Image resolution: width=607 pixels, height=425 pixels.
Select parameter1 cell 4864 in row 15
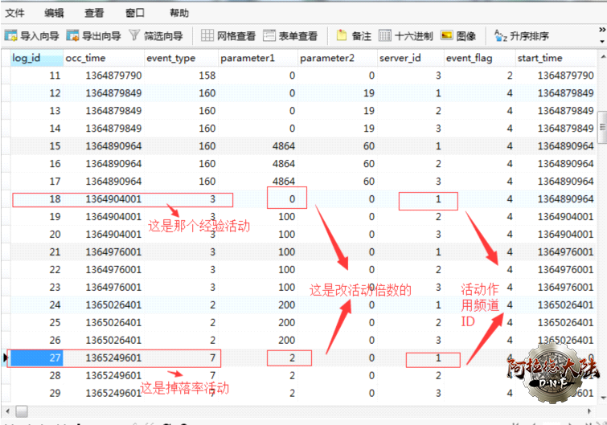point(258,146)
